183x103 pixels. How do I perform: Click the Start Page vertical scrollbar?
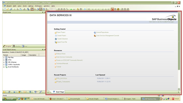point(179,42)
